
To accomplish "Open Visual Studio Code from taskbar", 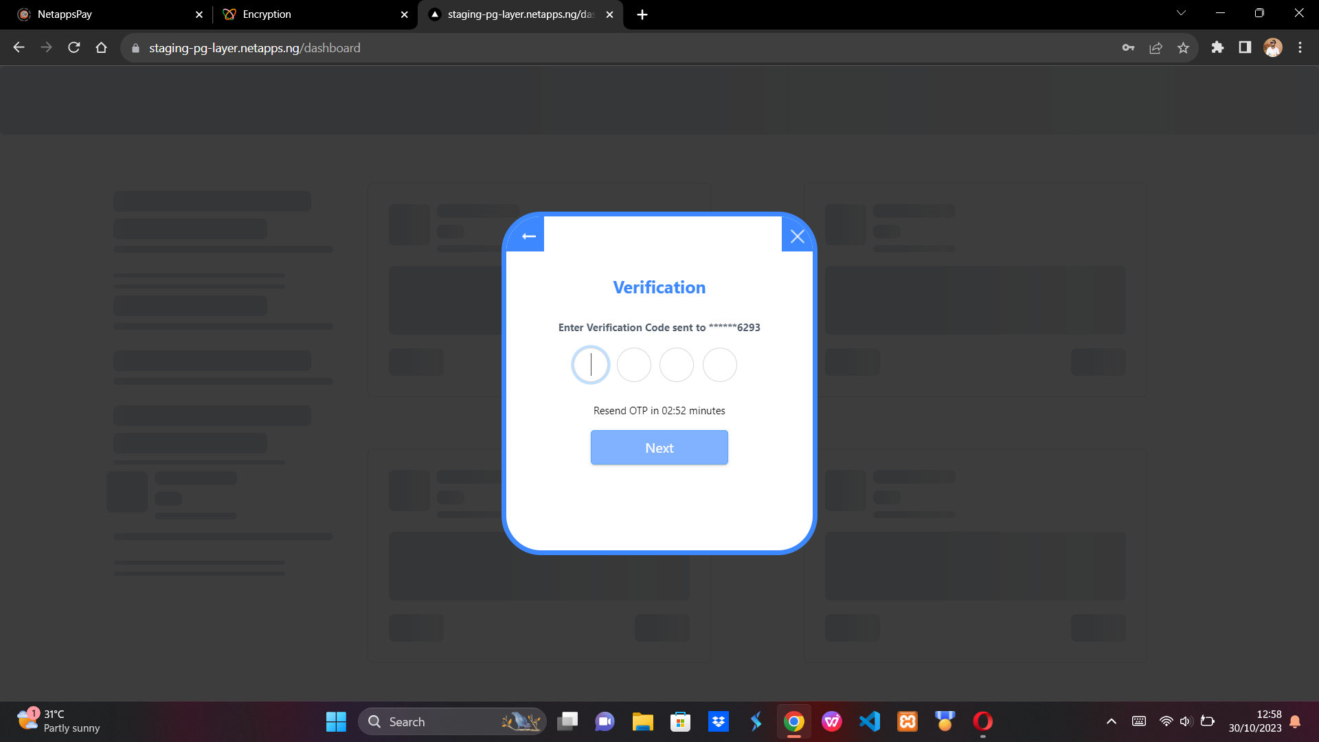I will coord(869,721).
